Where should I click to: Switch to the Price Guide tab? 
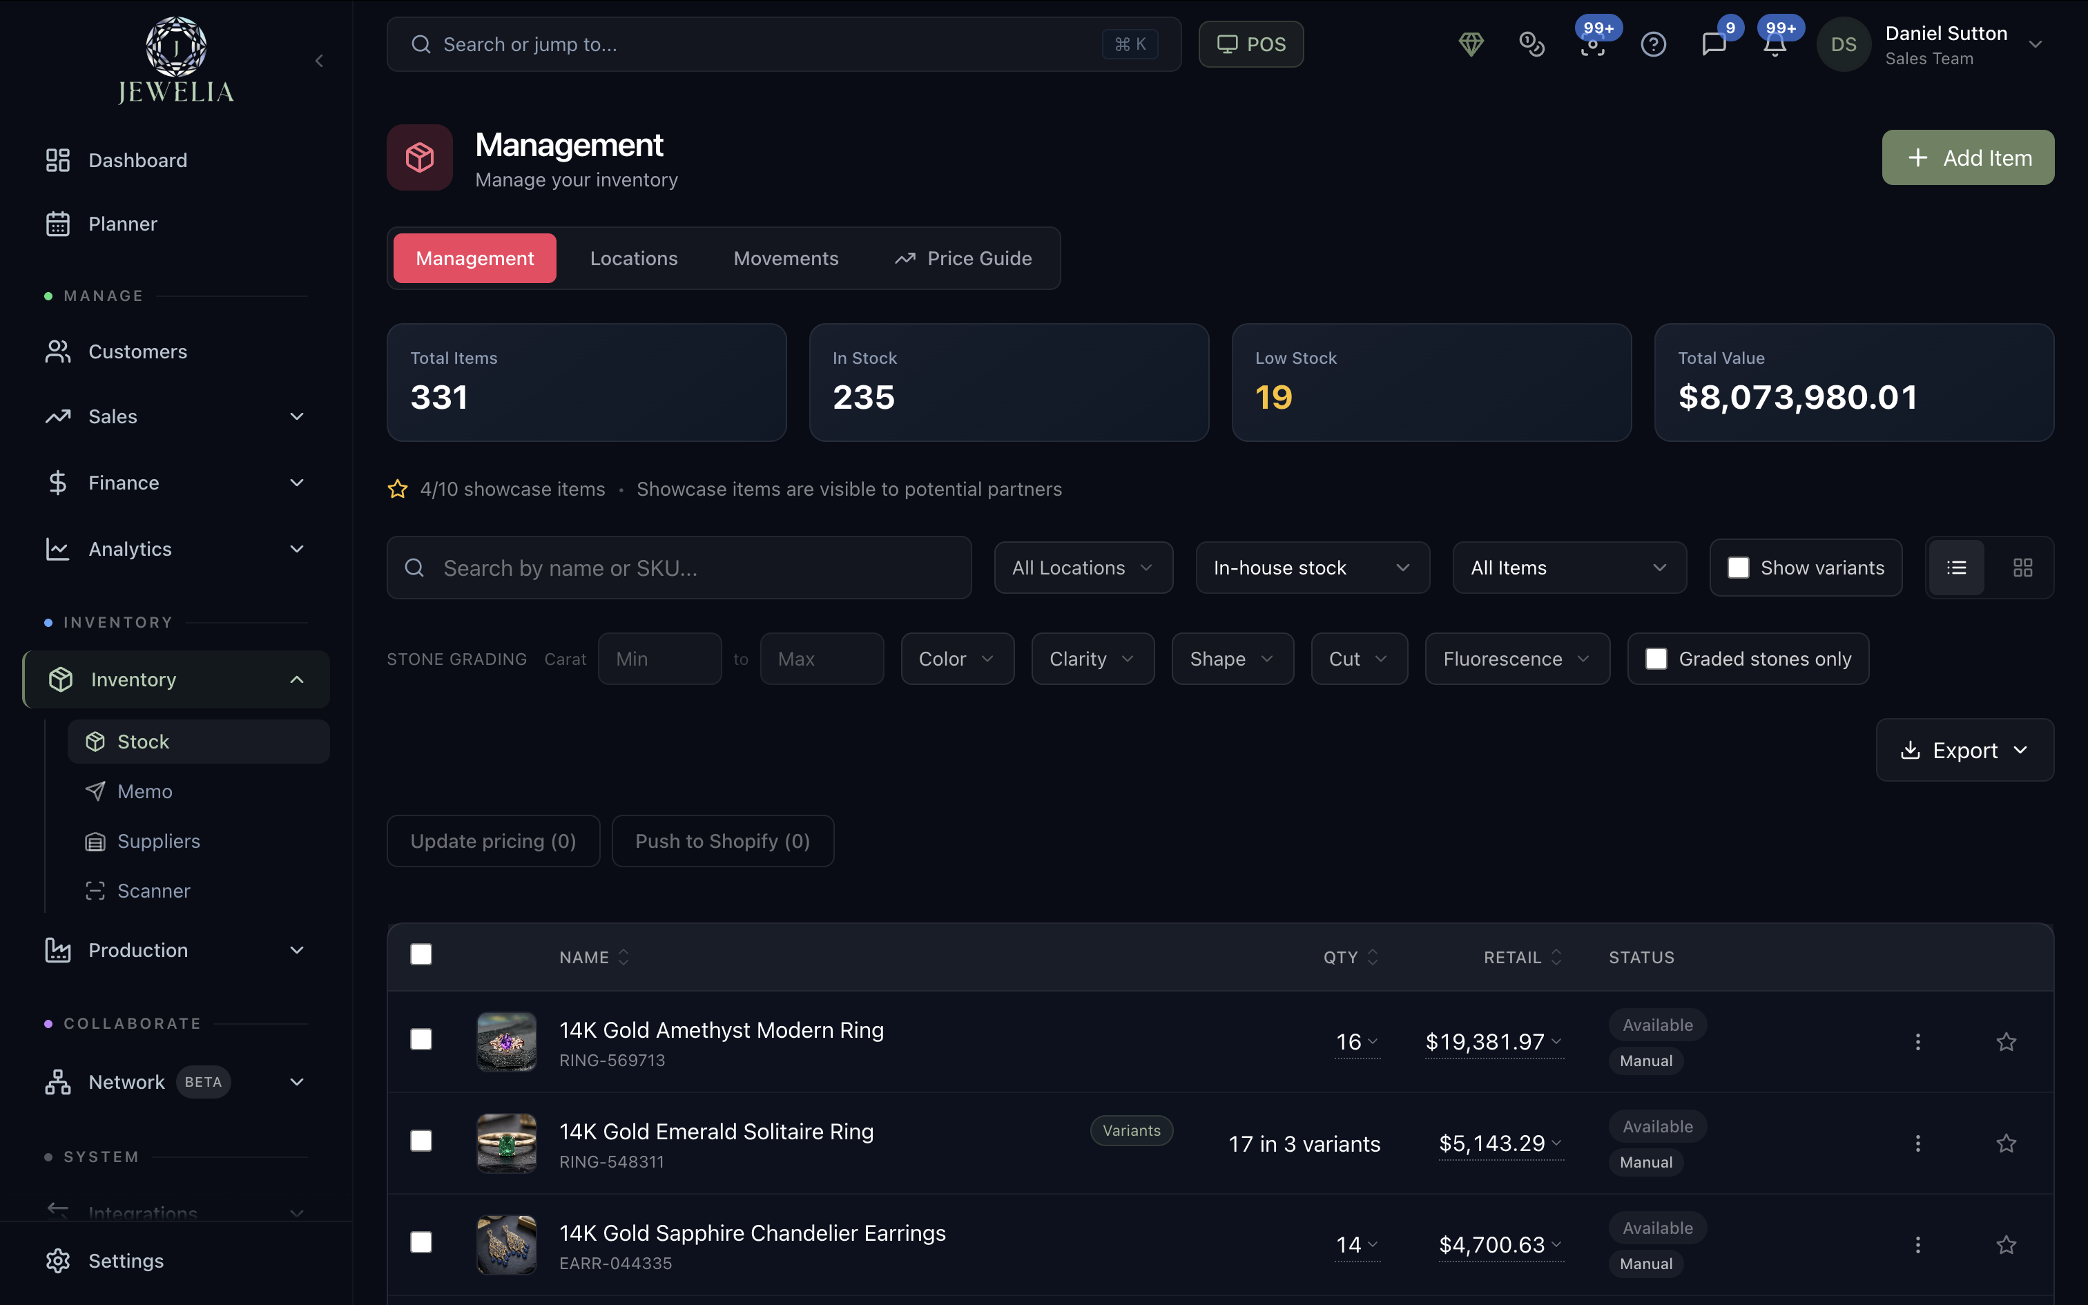[963, 258]
